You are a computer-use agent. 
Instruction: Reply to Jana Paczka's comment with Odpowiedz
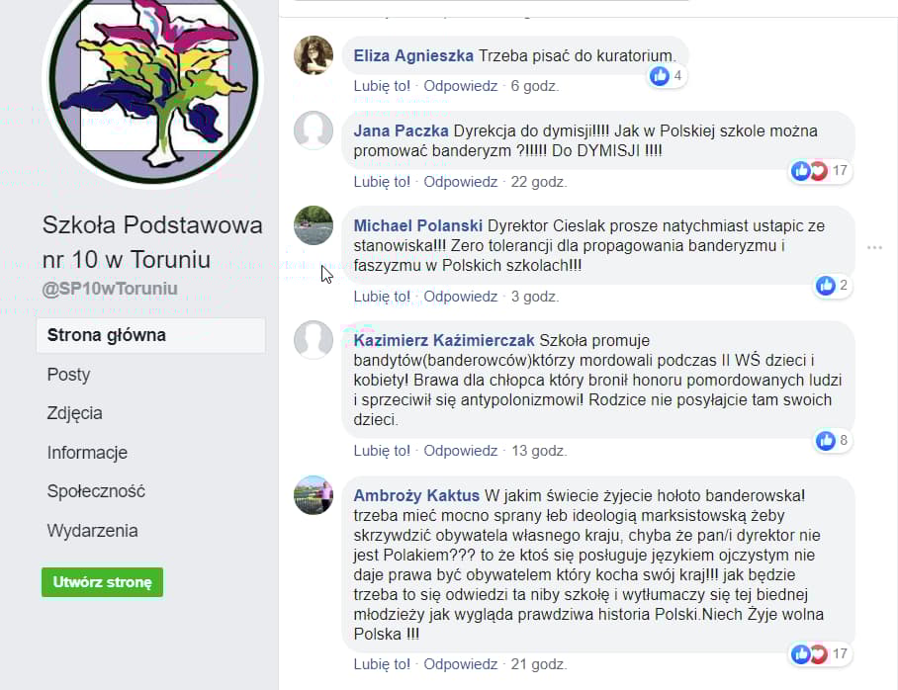pyautogui.click(x=461, y=182)
